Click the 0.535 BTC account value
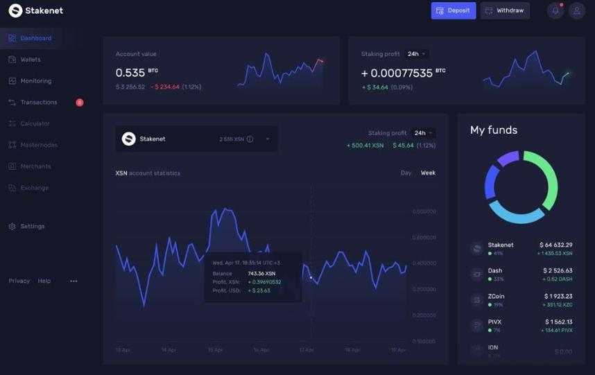Screen dimensions: 595x375 click(137, 72)
